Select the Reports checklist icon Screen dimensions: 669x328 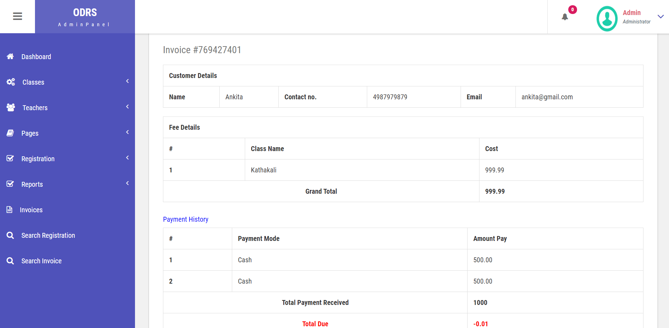(10, 184)
